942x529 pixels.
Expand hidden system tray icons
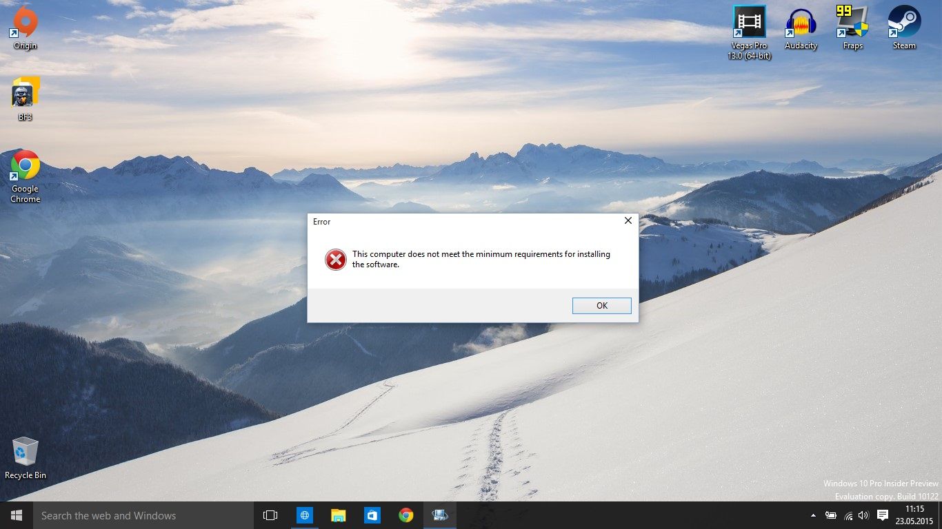pos(814,515)
